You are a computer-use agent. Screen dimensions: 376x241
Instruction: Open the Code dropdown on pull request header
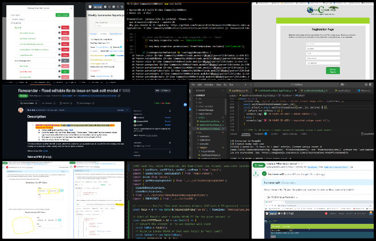166,91
